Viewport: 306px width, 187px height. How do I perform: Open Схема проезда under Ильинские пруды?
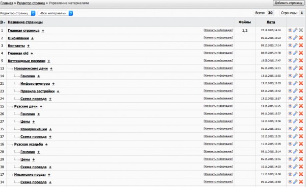pos(34,182)
